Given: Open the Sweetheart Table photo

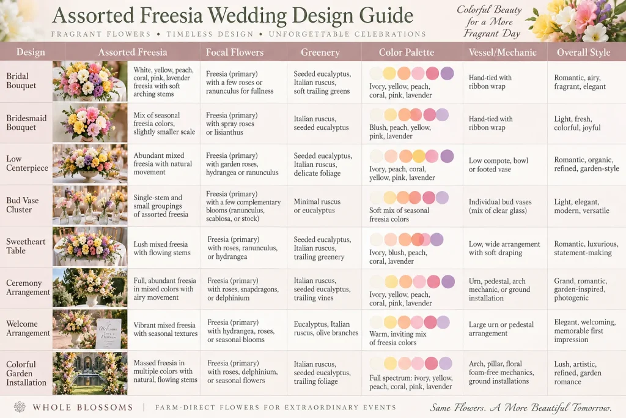Looking at the screenshot, I should 90,247.
